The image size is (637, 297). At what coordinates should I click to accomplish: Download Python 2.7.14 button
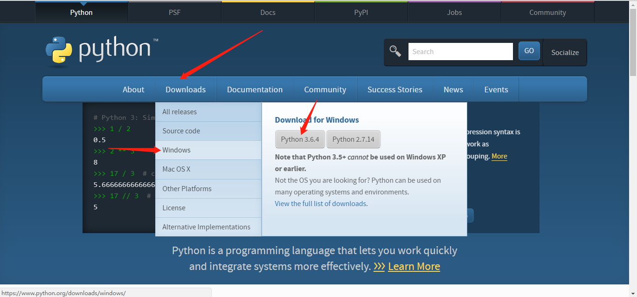[x=353, y=139]
